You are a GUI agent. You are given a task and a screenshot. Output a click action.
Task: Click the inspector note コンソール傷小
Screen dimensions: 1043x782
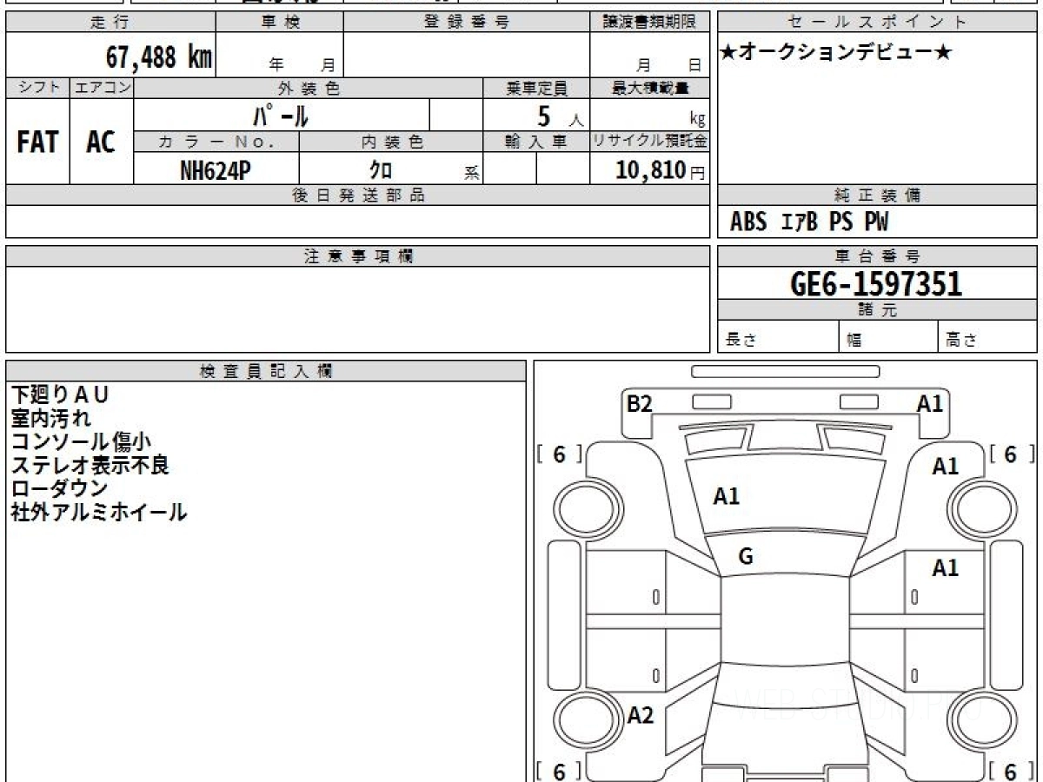pos(82,441)
